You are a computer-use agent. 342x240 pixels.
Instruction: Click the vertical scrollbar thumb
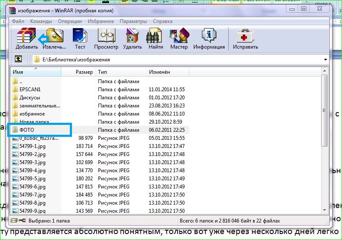click(325, 110)
